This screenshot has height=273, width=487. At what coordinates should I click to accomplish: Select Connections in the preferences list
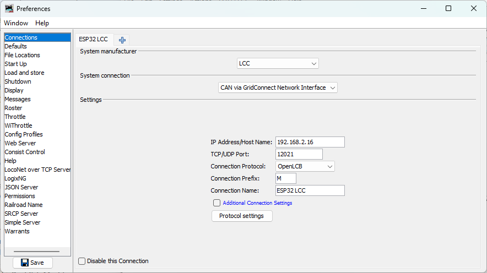pos(37,37)
